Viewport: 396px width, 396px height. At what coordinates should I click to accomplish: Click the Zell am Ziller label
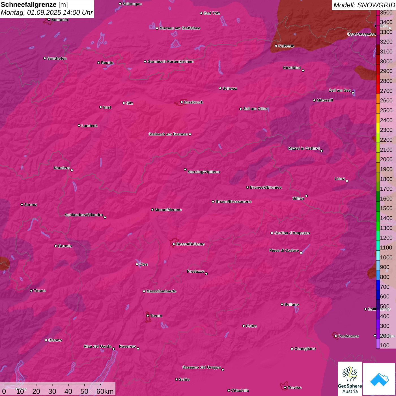coord(255,109)
